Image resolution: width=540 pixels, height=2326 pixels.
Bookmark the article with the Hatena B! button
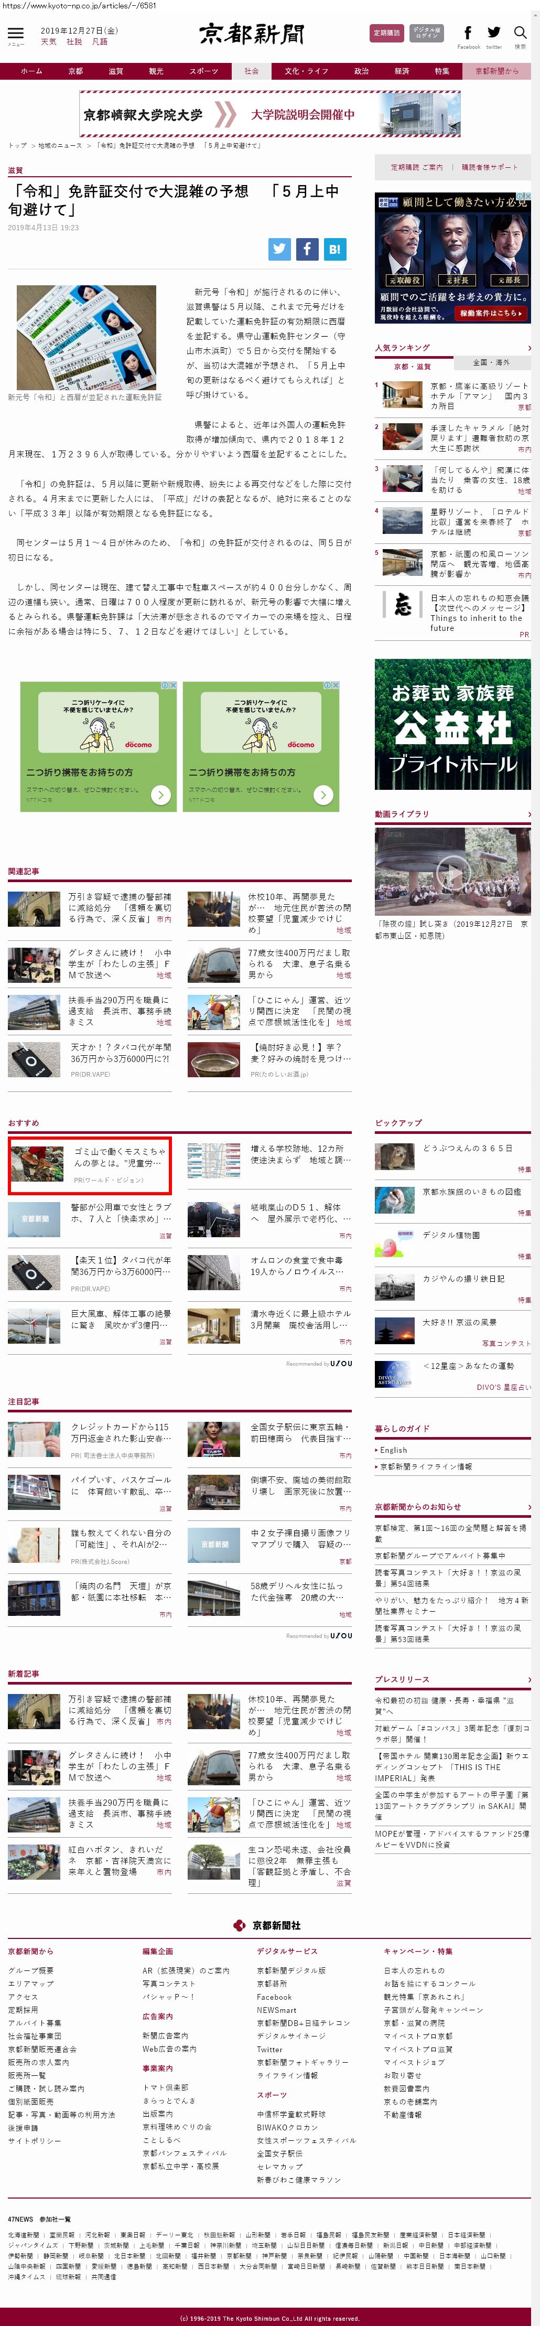(335, 250)
